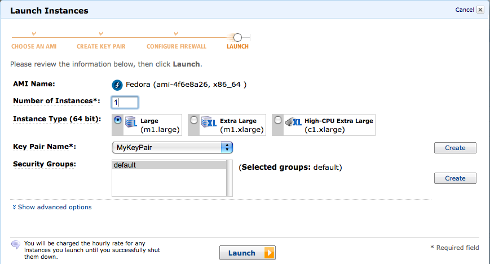Click the orange arrow on Launch button
Image resolution: width=490 pixels, height=264 pixels.
(269, 253)
